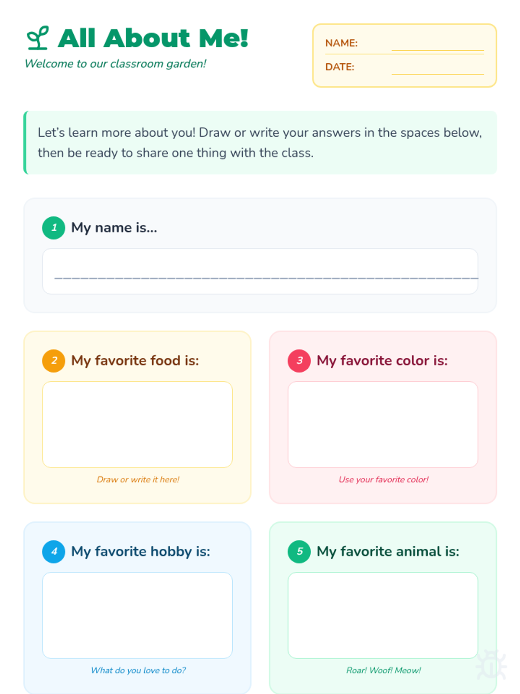Click the favorite color drawing box
Image resolution: width=520 pixels, height=694 pixels.
[383, 425]
